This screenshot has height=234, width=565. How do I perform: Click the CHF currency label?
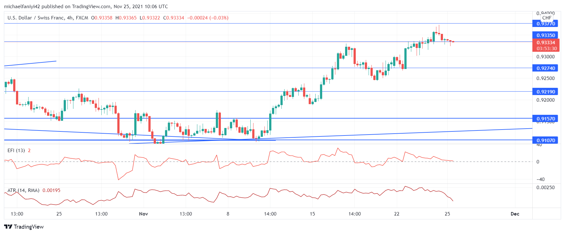(547, 18)
